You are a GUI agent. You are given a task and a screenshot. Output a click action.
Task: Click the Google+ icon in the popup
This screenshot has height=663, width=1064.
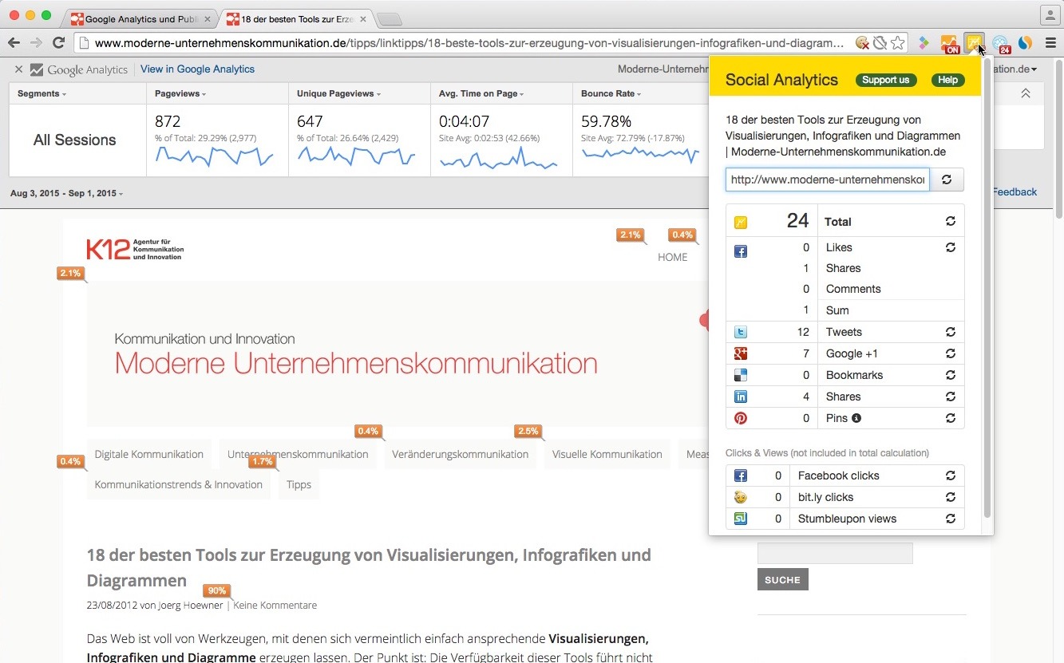[x=741, y=353]
